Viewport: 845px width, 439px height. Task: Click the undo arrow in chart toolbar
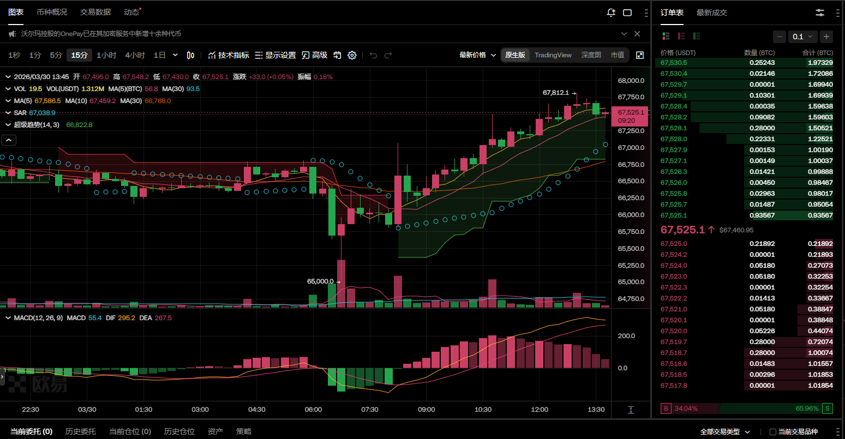coord(373,55)
